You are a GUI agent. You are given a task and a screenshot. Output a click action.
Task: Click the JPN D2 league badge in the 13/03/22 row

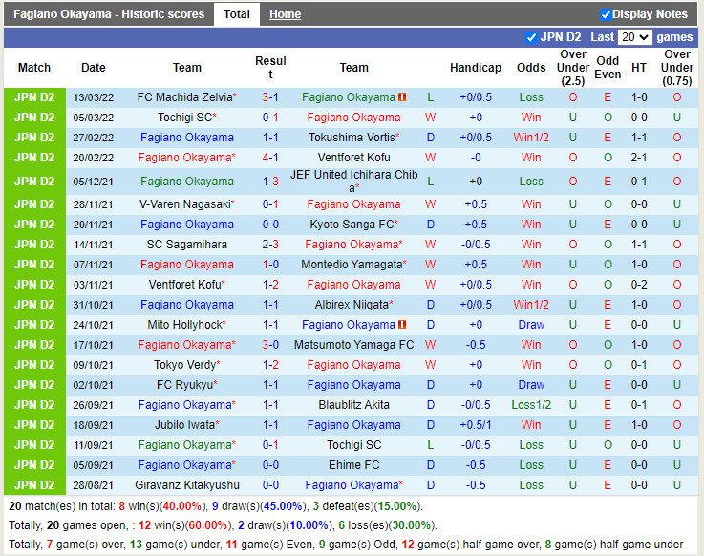click(34, 97)
